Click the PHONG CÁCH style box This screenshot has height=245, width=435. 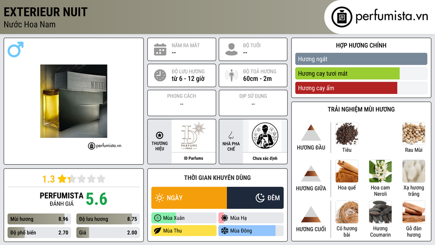[x=182, y=103]
